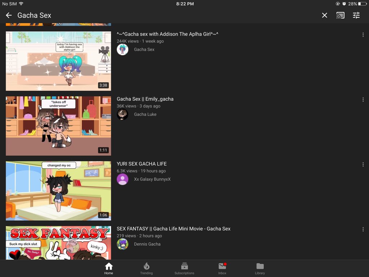Play the thumbnail with the 1:06 duration
Viewport: 369px width, 277px height.
(x=58, y=191)
